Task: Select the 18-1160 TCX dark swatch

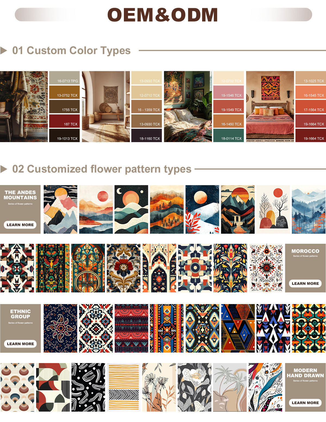Action: click(x=147, y=135)
